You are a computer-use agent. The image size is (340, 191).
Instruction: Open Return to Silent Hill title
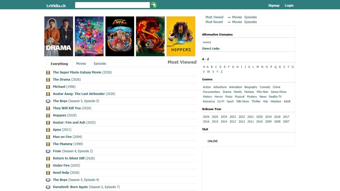[x=69, y=158]
